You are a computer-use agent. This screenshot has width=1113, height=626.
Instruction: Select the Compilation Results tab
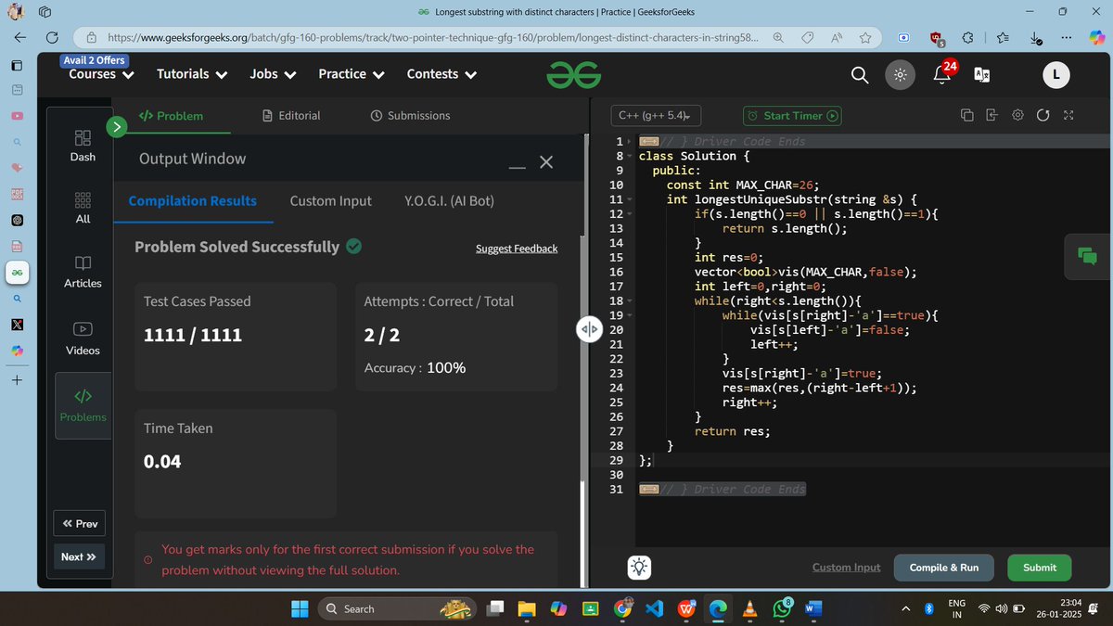point(193,201)
